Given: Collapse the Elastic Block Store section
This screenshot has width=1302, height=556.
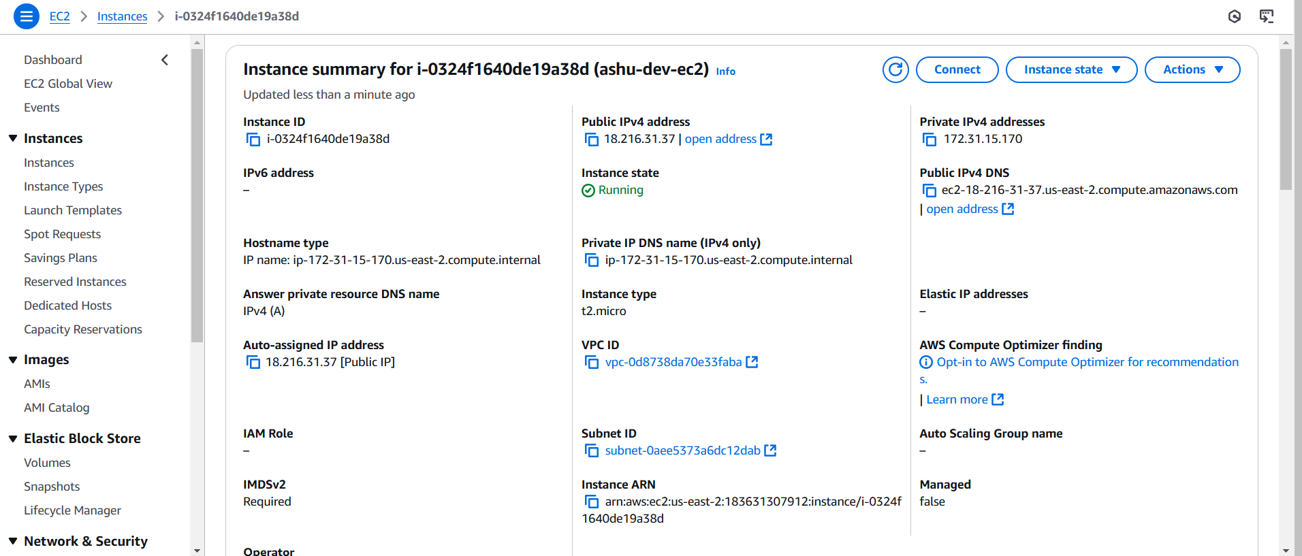Looking at the screenshot, I should pyautogui.click(x=13, y=438).
